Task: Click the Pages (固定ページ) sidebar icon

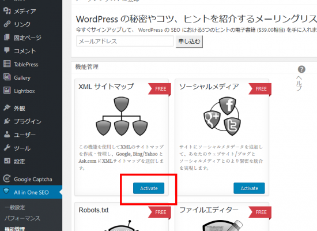Action: click(x=7, y=38)
